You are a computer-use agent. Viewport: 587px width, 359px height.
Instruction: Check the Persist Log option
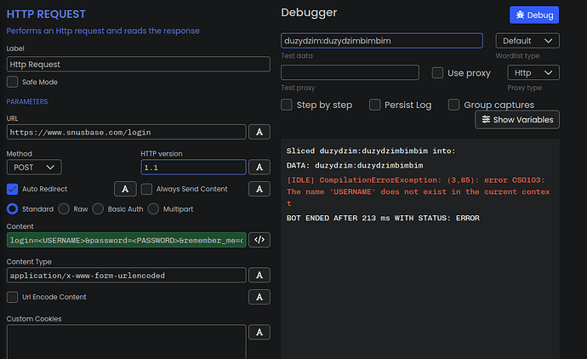pos(374,105)
